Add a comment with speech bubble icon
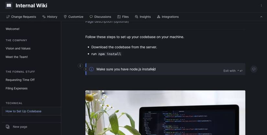This screenshot has height=135, width=267. [x=254, y=69]
